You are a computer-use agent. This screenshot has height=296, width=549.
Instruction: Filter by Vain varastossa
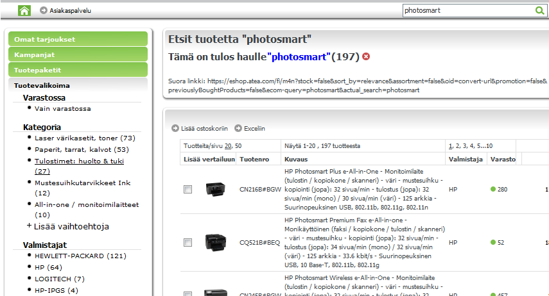tap(63, 109)
